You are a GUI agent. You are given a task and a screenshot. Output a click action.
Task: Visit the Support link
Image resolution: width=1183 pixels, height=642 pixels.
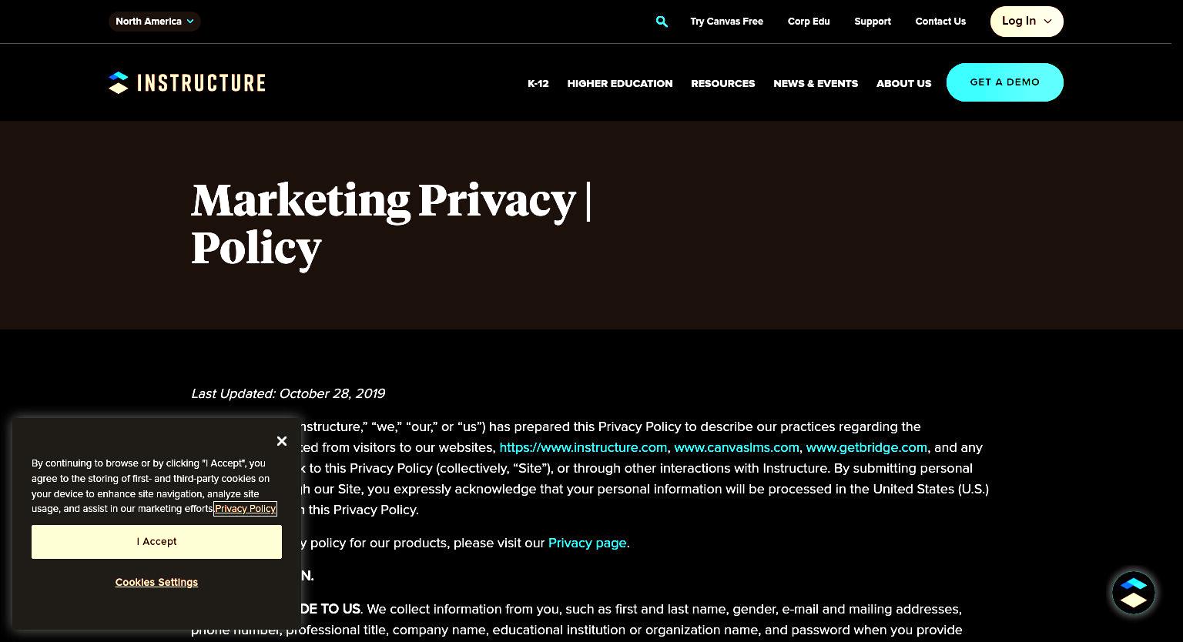873,22
